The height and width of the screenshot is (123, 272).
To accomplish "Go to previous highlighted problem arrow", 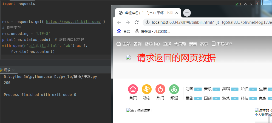I will (245, 4).
